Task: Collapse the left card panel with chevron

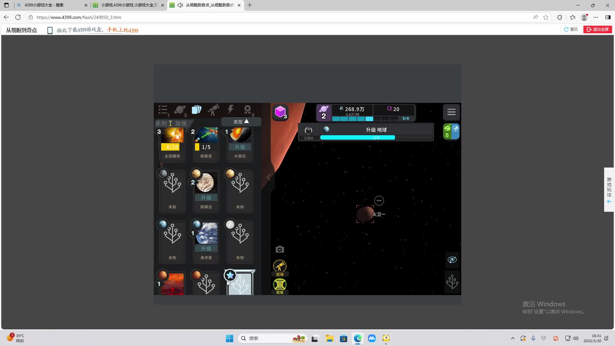Action: [268, 177]
